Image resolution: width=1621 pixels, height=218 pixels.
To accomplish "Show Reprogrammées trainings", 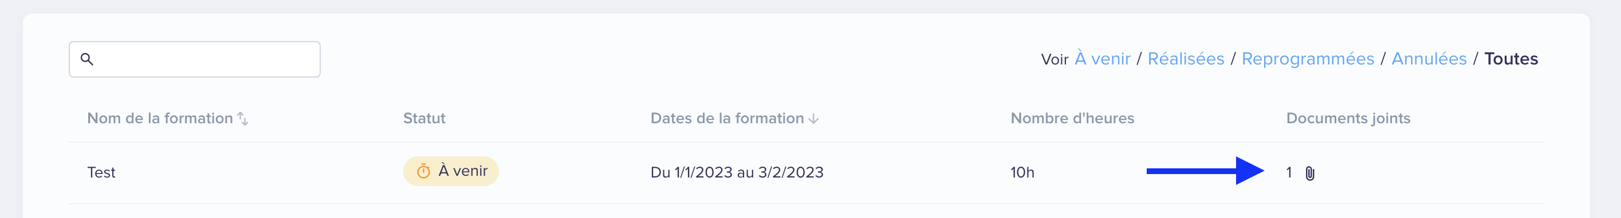I will pos(1308,59).
